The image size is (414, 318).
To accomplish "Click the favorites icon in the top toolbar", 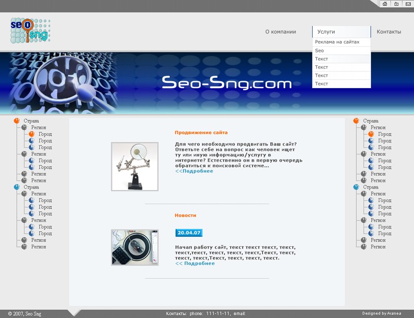I will click(x=396, y=4).
